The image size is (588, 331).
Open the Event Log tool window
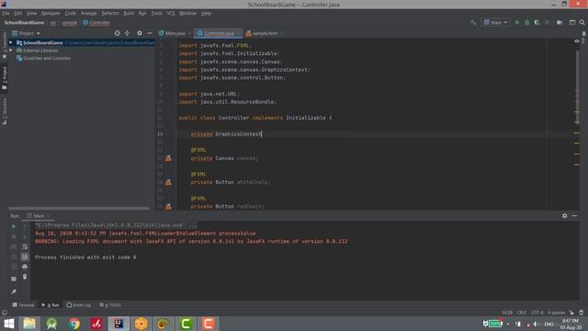pyautogui.click(x=79, y=305)
